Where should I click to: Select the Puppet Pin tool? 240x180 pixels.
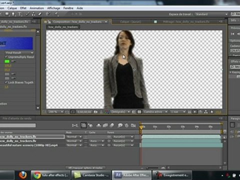(x=56, y=14)
